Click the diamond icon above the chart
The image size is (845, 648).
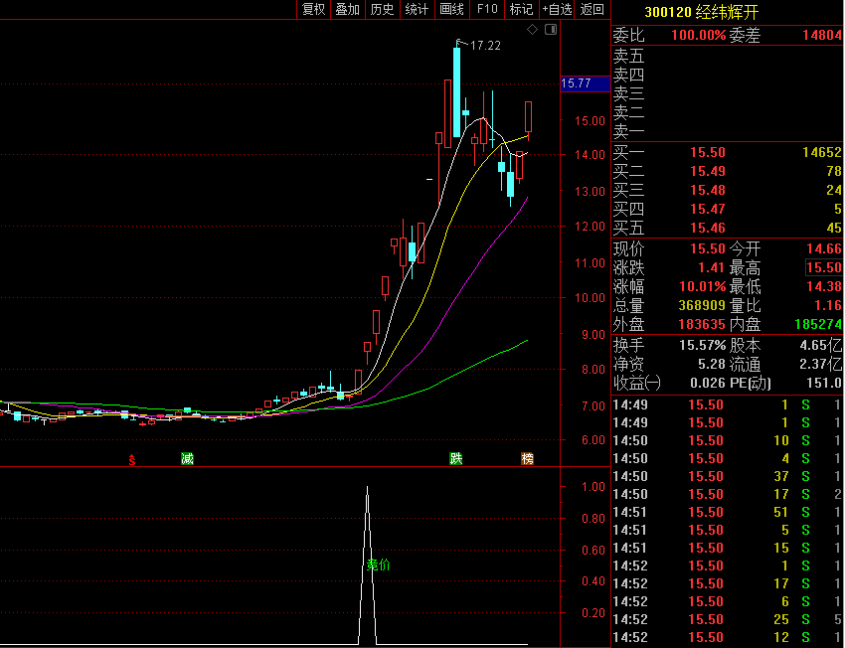(532, 30)
